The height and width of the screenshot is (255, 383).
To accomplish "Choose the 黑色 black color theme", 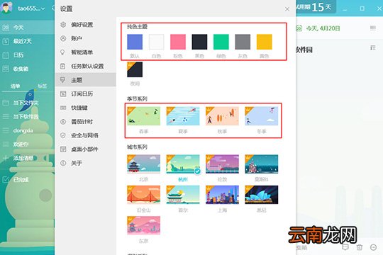I will (199, 42).
